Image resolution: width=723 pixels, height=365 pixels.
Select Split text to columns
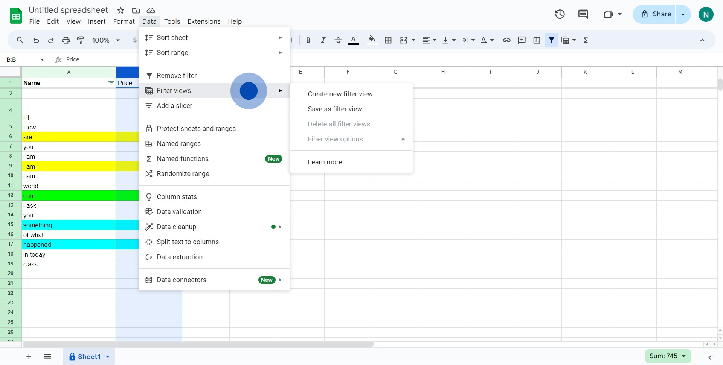point(214,242)
